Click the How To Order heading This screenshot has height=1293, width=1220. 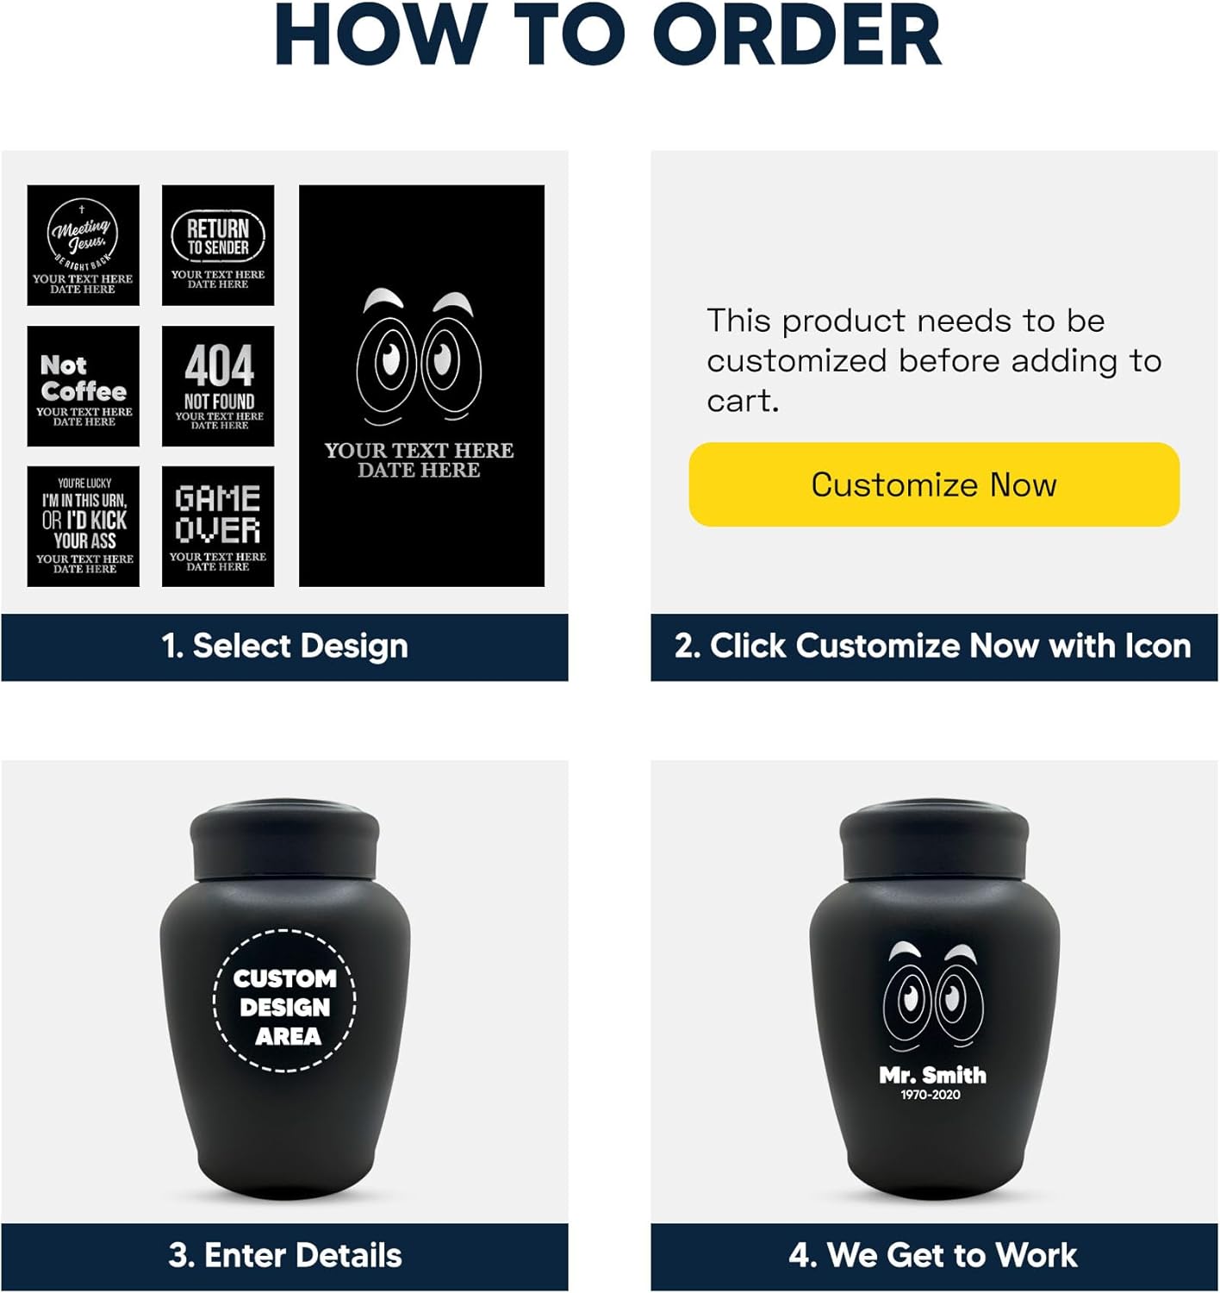[608, 36]
